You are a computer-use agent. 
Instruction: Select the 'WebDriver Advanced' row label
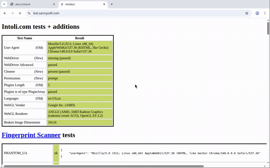point(19,65)
